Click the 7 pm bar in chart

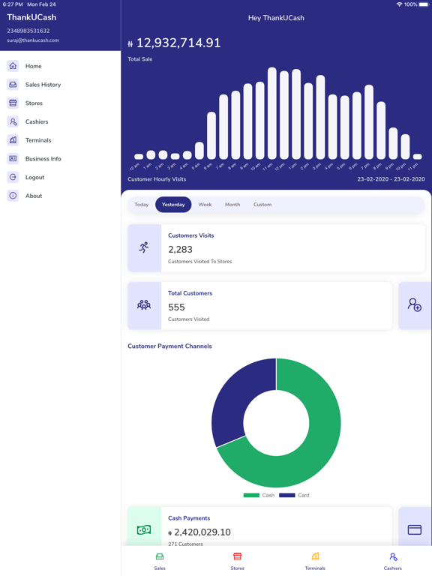369,122
